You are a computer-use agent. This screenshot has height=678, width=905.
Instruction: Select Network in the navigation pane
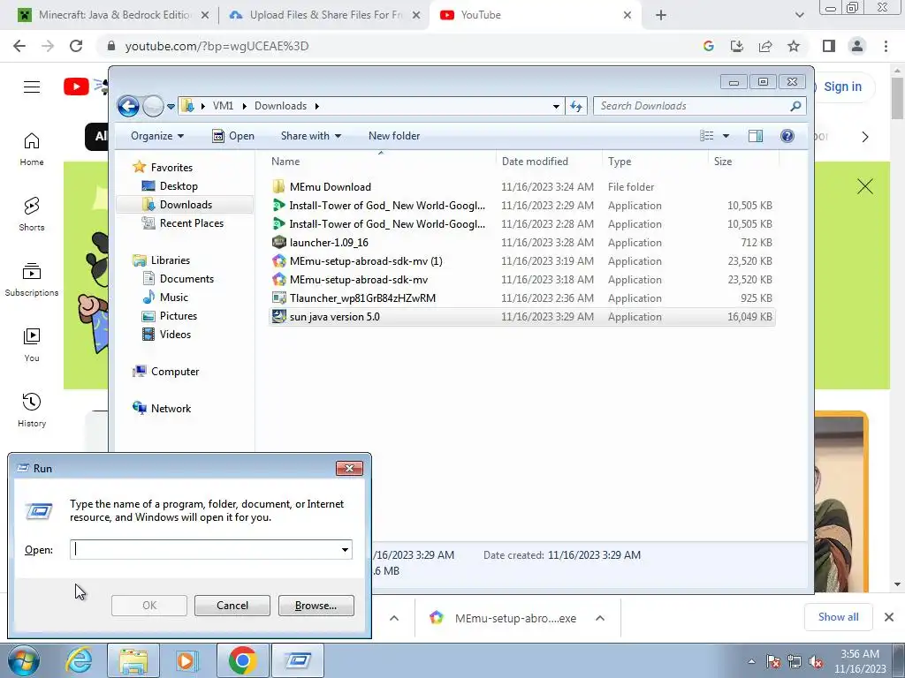coord(171,409)
